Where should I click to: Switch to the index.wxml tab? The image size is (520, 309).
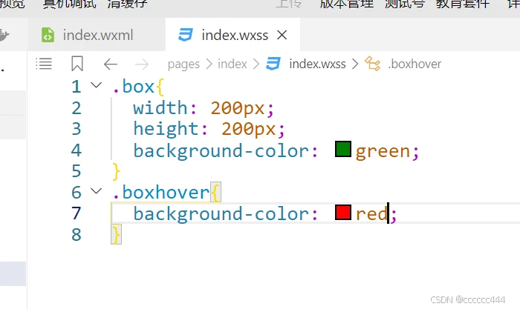click(x=97, y=35)
